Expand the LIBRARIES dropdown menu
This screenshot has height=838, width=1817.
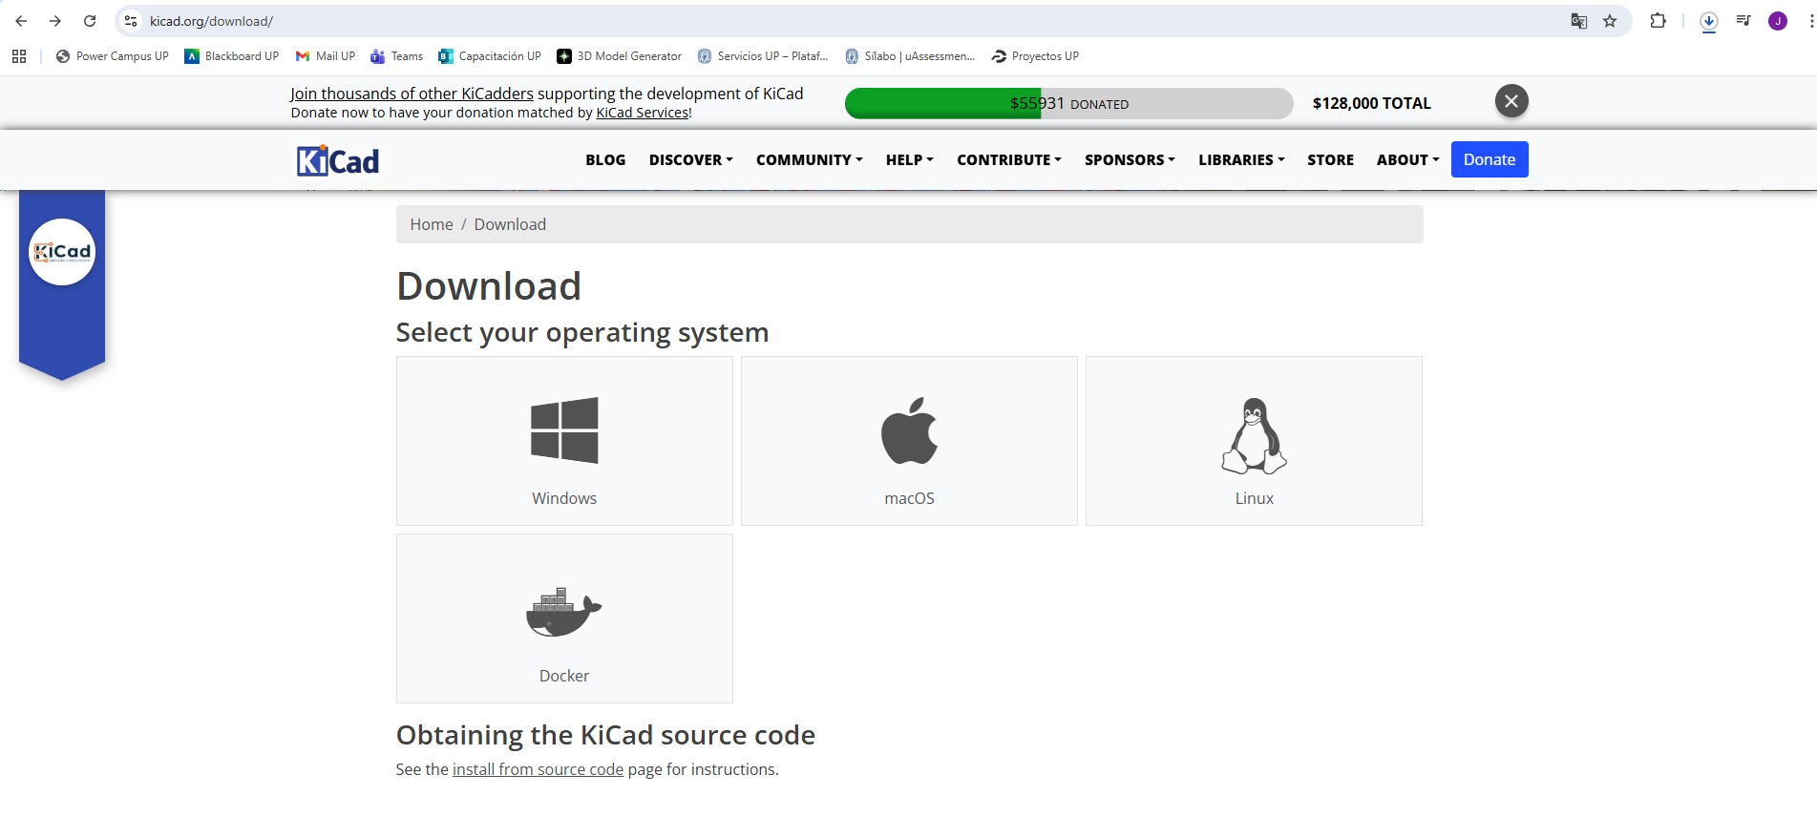[x=1241, y=160]
